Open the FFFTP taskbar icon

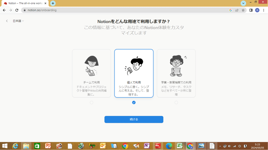tap(92, 146)
